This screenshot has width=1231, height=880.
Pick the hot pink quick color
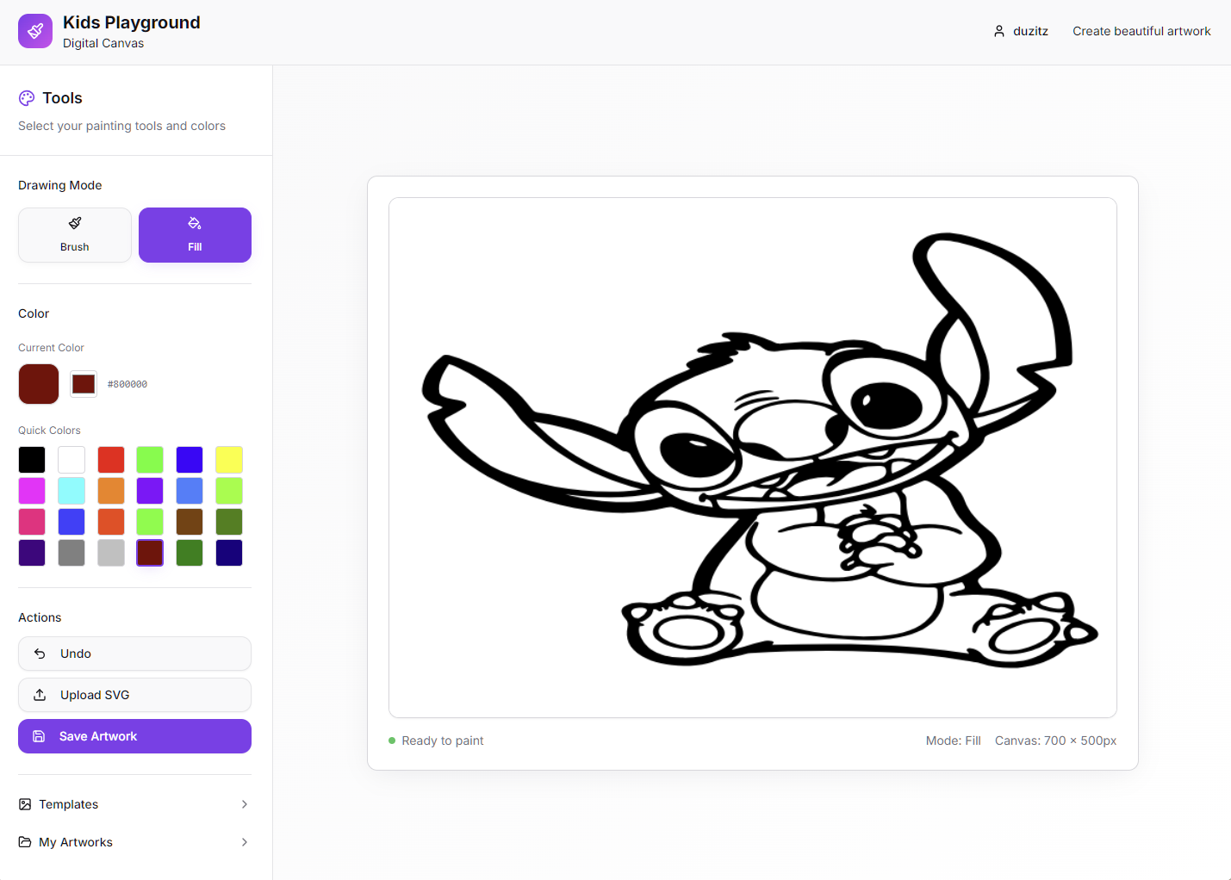[x=32, y=522]
